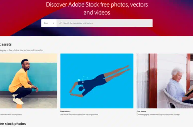Image resolution: width=193 pixels, height=127 pixels.
Task: Open the Free videos woman reading thumbnail
Action: [x=165, y=81]
